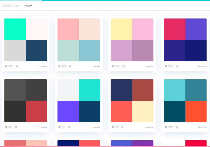Click the orange swatch in teal palette
Viewport: 210px width, 147px height.
point(196,111)
